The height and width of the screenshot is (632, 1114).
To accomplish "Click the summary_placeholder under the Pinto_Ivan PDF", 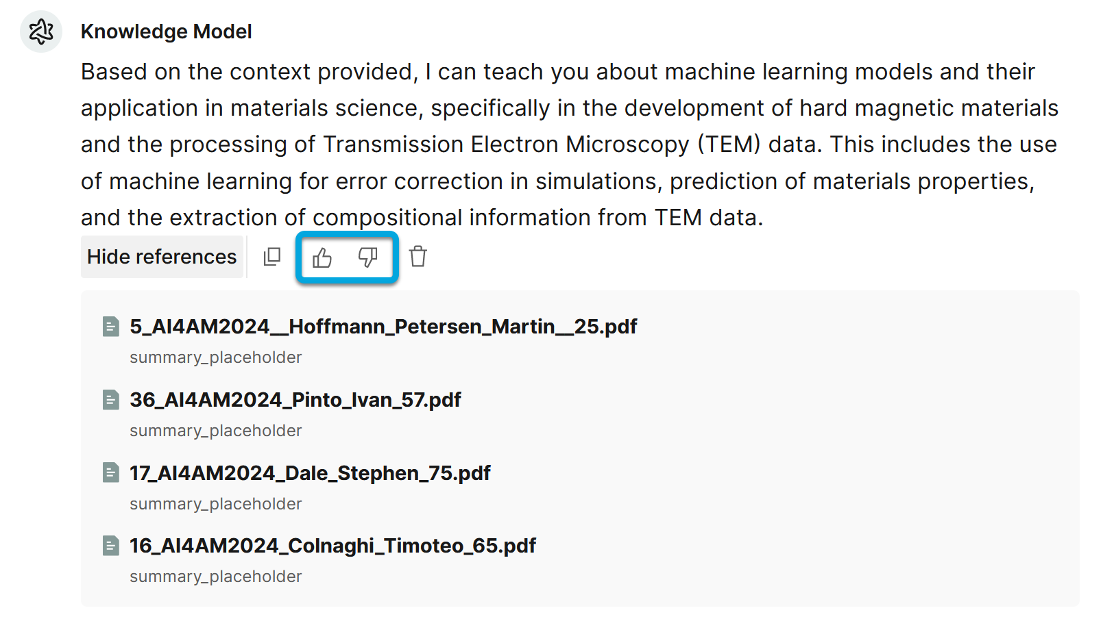I will point(216,431).
